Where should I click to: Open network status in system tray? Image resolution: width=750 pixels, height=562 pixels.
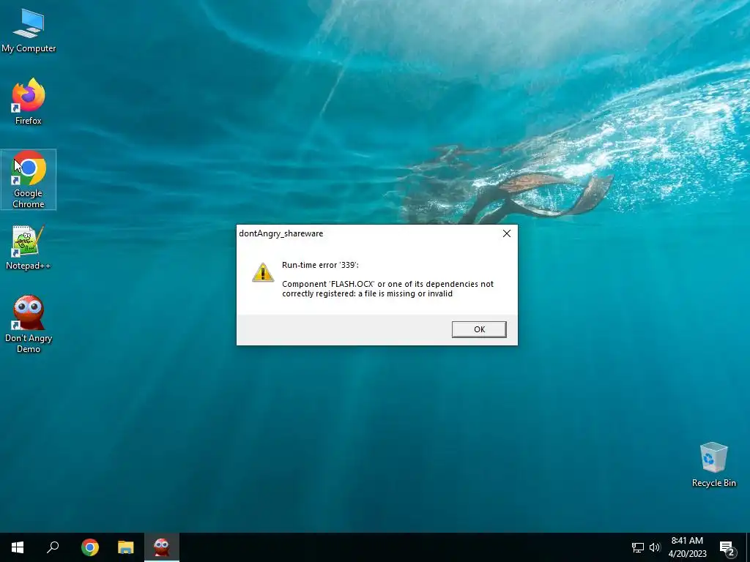click(638, 547)
